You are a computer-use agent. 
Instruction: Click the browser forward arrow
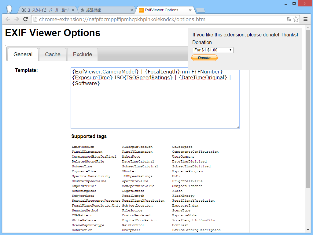[x=17, y=19]
